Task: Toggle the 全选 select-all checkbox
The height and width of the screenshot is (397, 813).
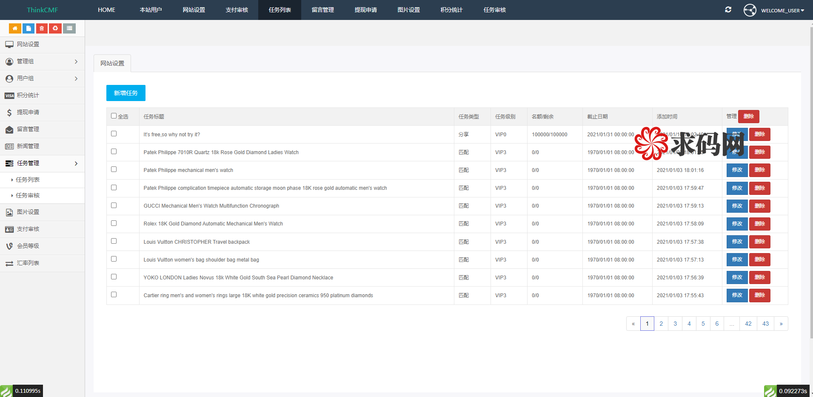Action: click(114, 116)
